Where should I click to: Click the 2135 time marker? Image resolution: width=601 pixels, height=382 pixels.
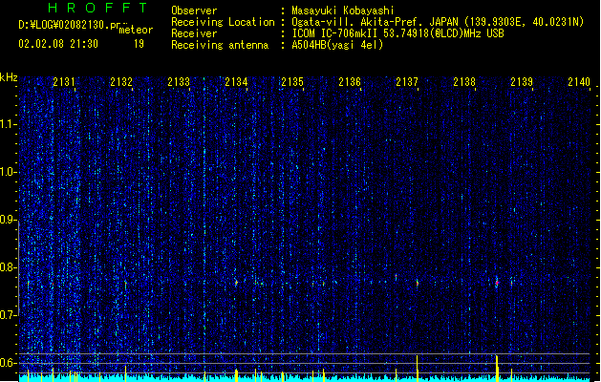coord(292,82)
